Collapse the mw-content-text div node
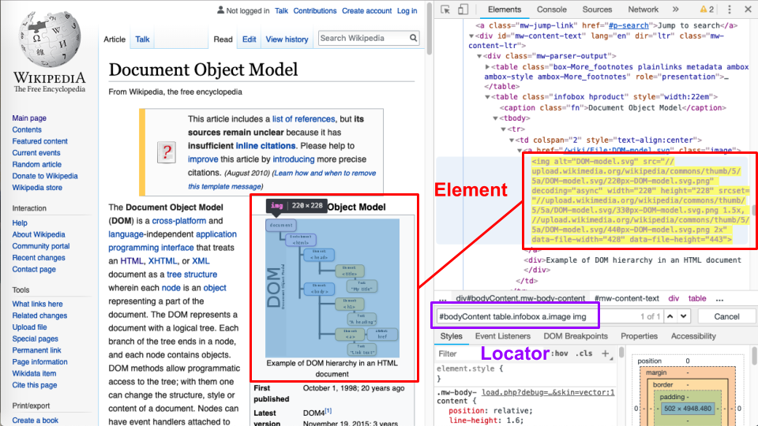This screenshot has width=758, height=426. pos(471,36)
